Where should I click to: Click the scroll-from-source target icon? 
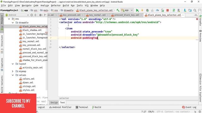[x=32, y=15]
